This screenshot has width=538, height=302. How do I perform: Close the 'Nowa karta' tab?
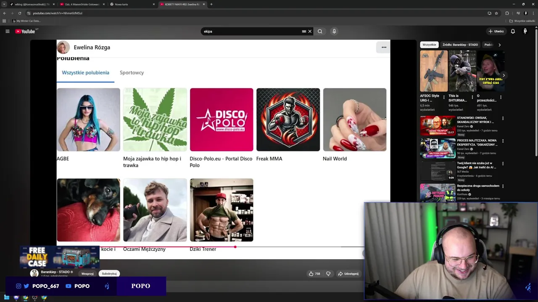[154, 4]
